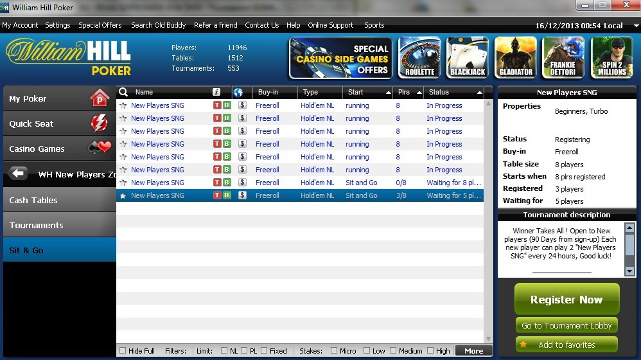641x360 pixels.
Task: Enable the Hide Full checkbox
Action: [123, 350]
